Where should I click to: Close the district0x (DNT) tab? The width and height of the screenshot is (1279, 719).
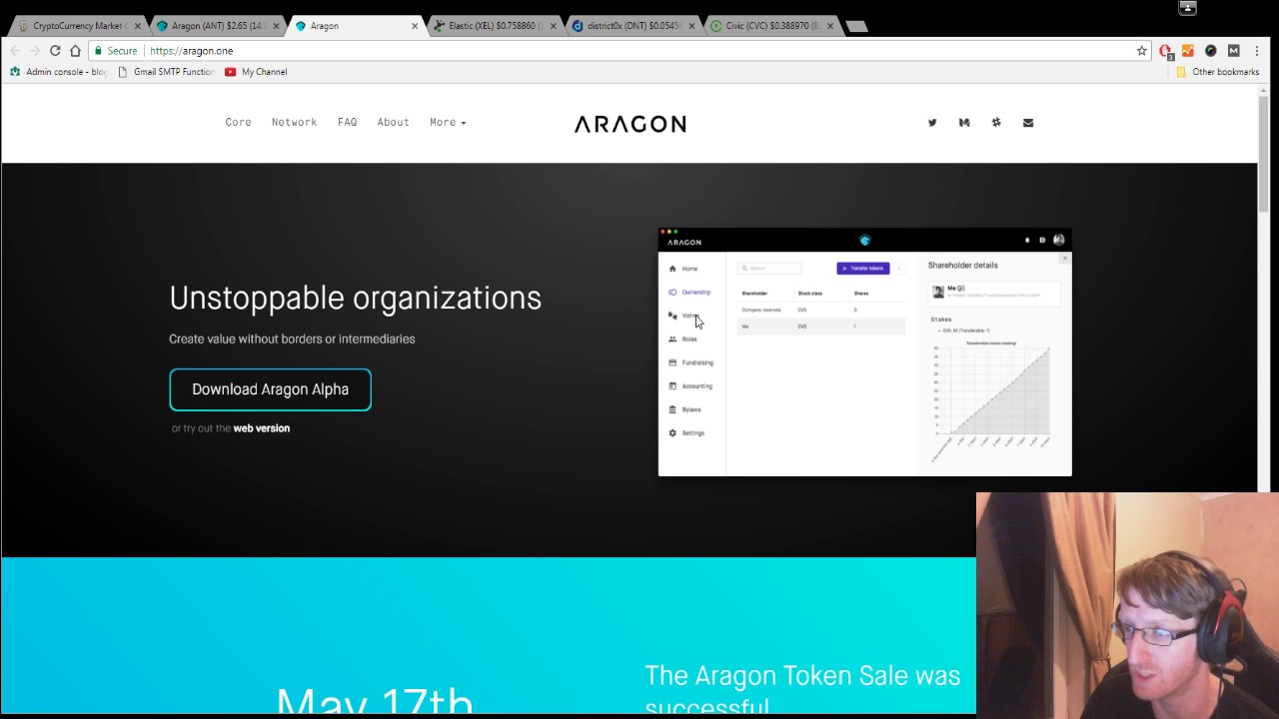tap(691, 26)
